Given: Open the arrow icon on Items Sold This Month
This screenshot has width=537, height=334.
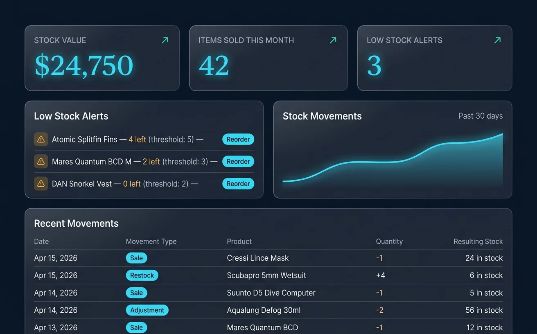Looking at the screenshot, I should pyautogui.click(x=333, y=40).
